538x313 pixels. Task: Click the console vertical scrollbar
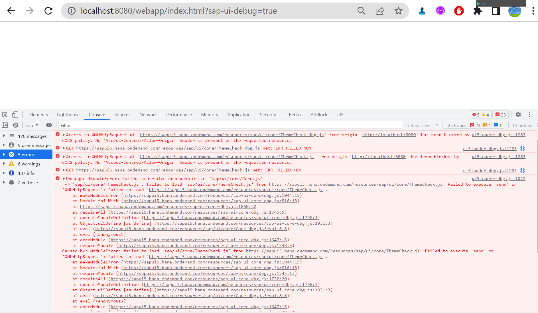point(537,197)
